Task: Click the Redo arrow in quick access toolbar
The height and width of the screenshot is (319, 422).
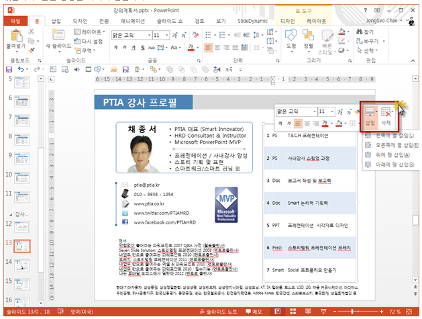Action: pos(37,69)
